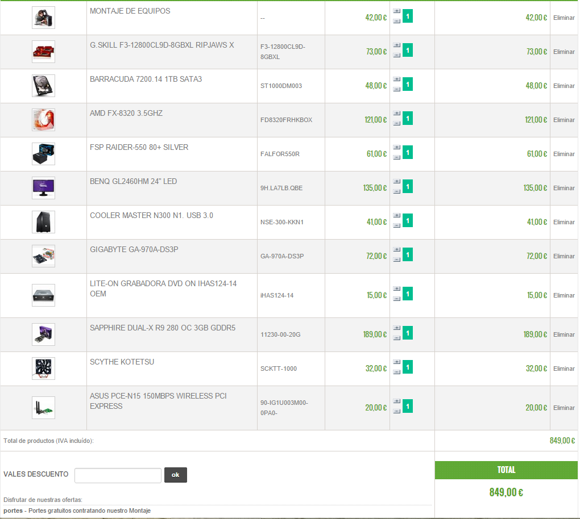Screen dimensions: 580x519
Task: Remove FSP RAIDER-550 with Eliminar
Action: point(564,154)
